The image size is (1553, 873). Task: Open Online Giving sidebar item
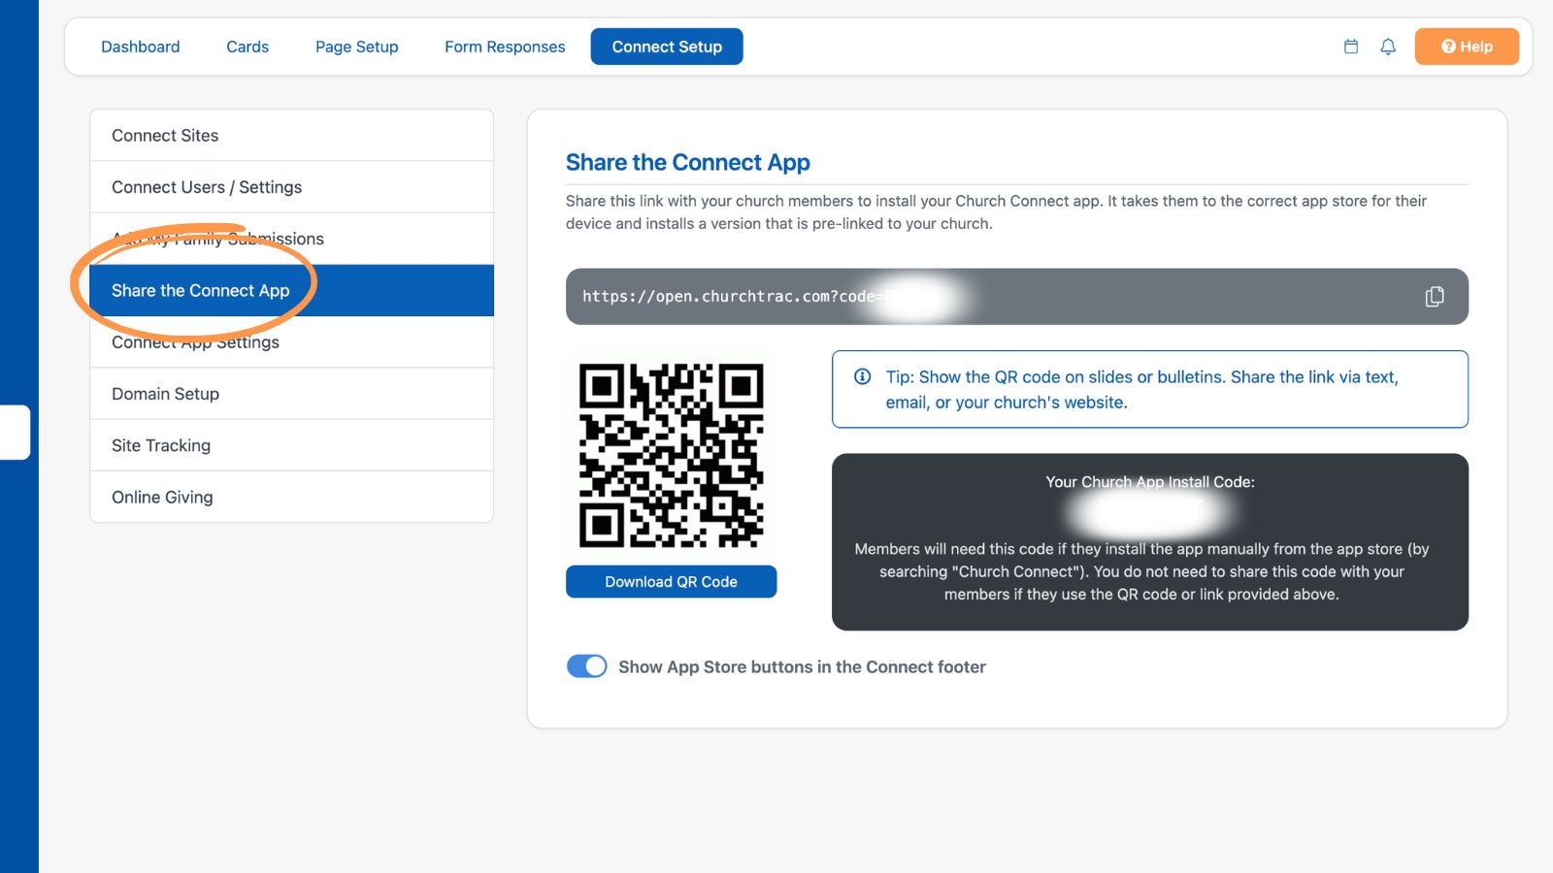click(x=291, y=497)
